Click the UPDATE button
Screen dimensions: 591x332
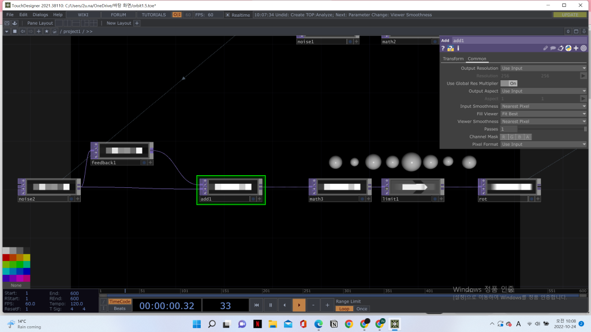tap(570, 14)
